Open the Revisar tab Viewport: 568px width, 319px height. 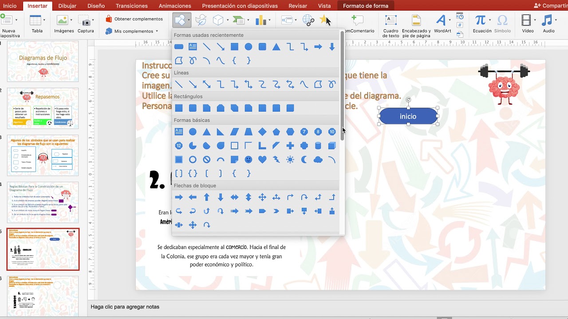coord(298,6)
